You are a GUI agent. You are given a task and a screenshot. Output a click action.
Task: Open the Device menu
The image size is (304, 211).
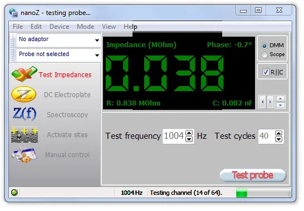click(x=60, y=27)
